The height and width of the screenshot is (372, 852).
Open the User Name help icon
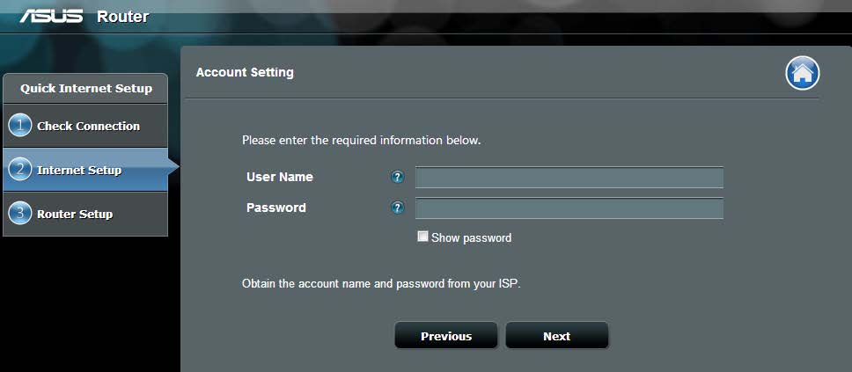tap(398, 177)
